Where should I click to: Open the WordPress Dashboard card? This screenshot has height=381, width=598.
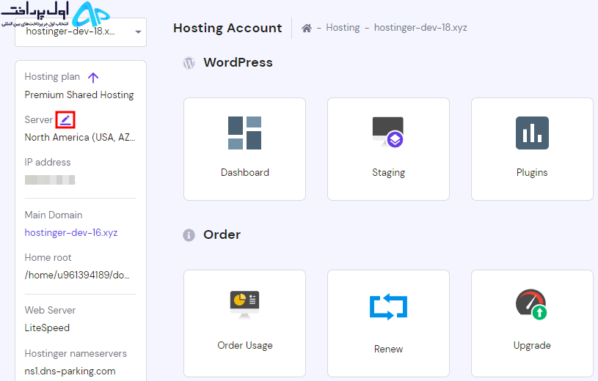[x=244, y=149]
